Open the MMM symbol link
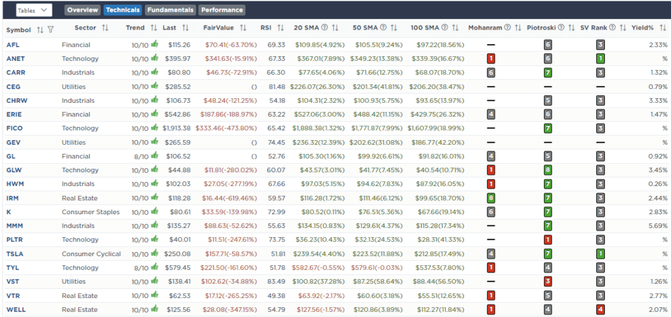The height and width of the screenshot is (317, 671). (14, 226)
